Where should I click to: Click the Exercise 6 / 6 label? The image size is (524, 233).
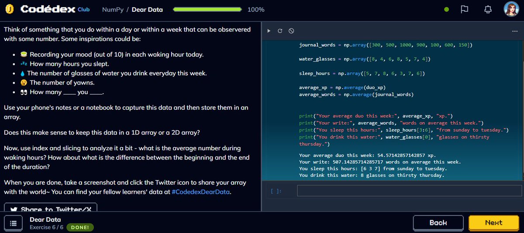click(x=46, y=227)
